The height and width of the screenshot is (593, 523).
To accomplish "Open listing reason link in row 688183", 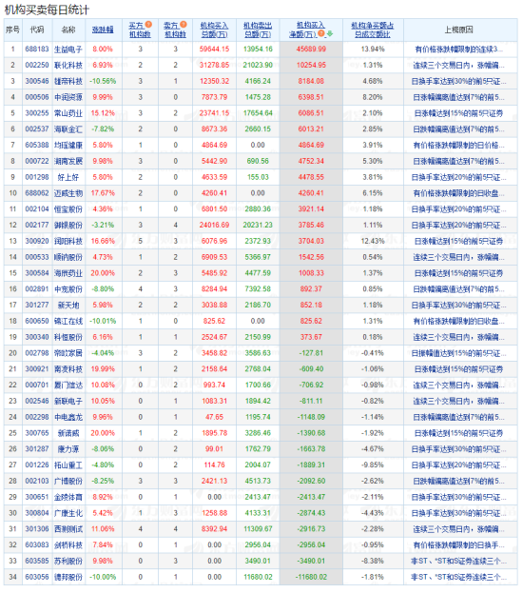I will coord(458,49).
